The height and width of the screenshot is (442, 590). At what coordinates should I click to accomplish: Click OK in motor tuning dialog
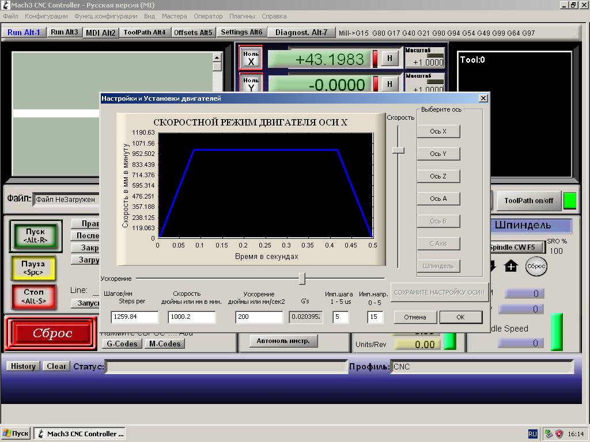pos(460,317)
